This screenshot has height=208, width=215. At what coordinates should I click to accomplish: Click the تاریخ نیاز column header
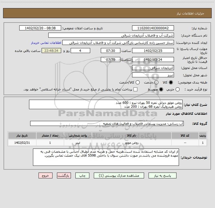pos(22,135)
